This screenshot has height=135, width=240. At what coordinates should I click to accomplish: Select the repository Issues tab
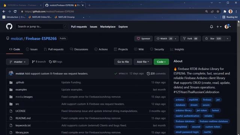(31, 49)
